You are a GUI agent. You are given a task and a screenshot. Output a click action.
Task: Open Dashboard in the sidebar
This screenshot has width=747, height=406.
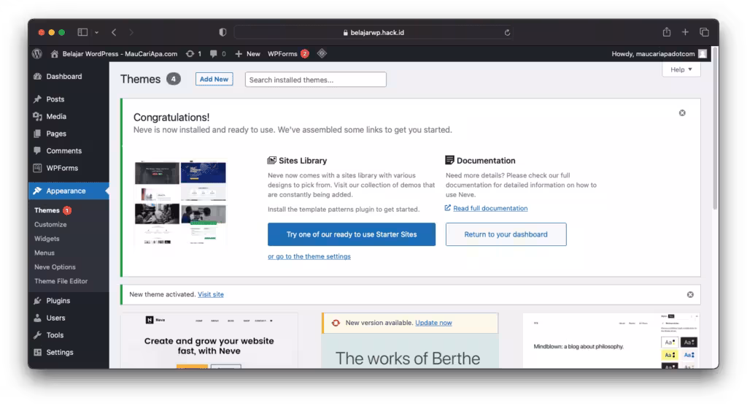point(69,77)
